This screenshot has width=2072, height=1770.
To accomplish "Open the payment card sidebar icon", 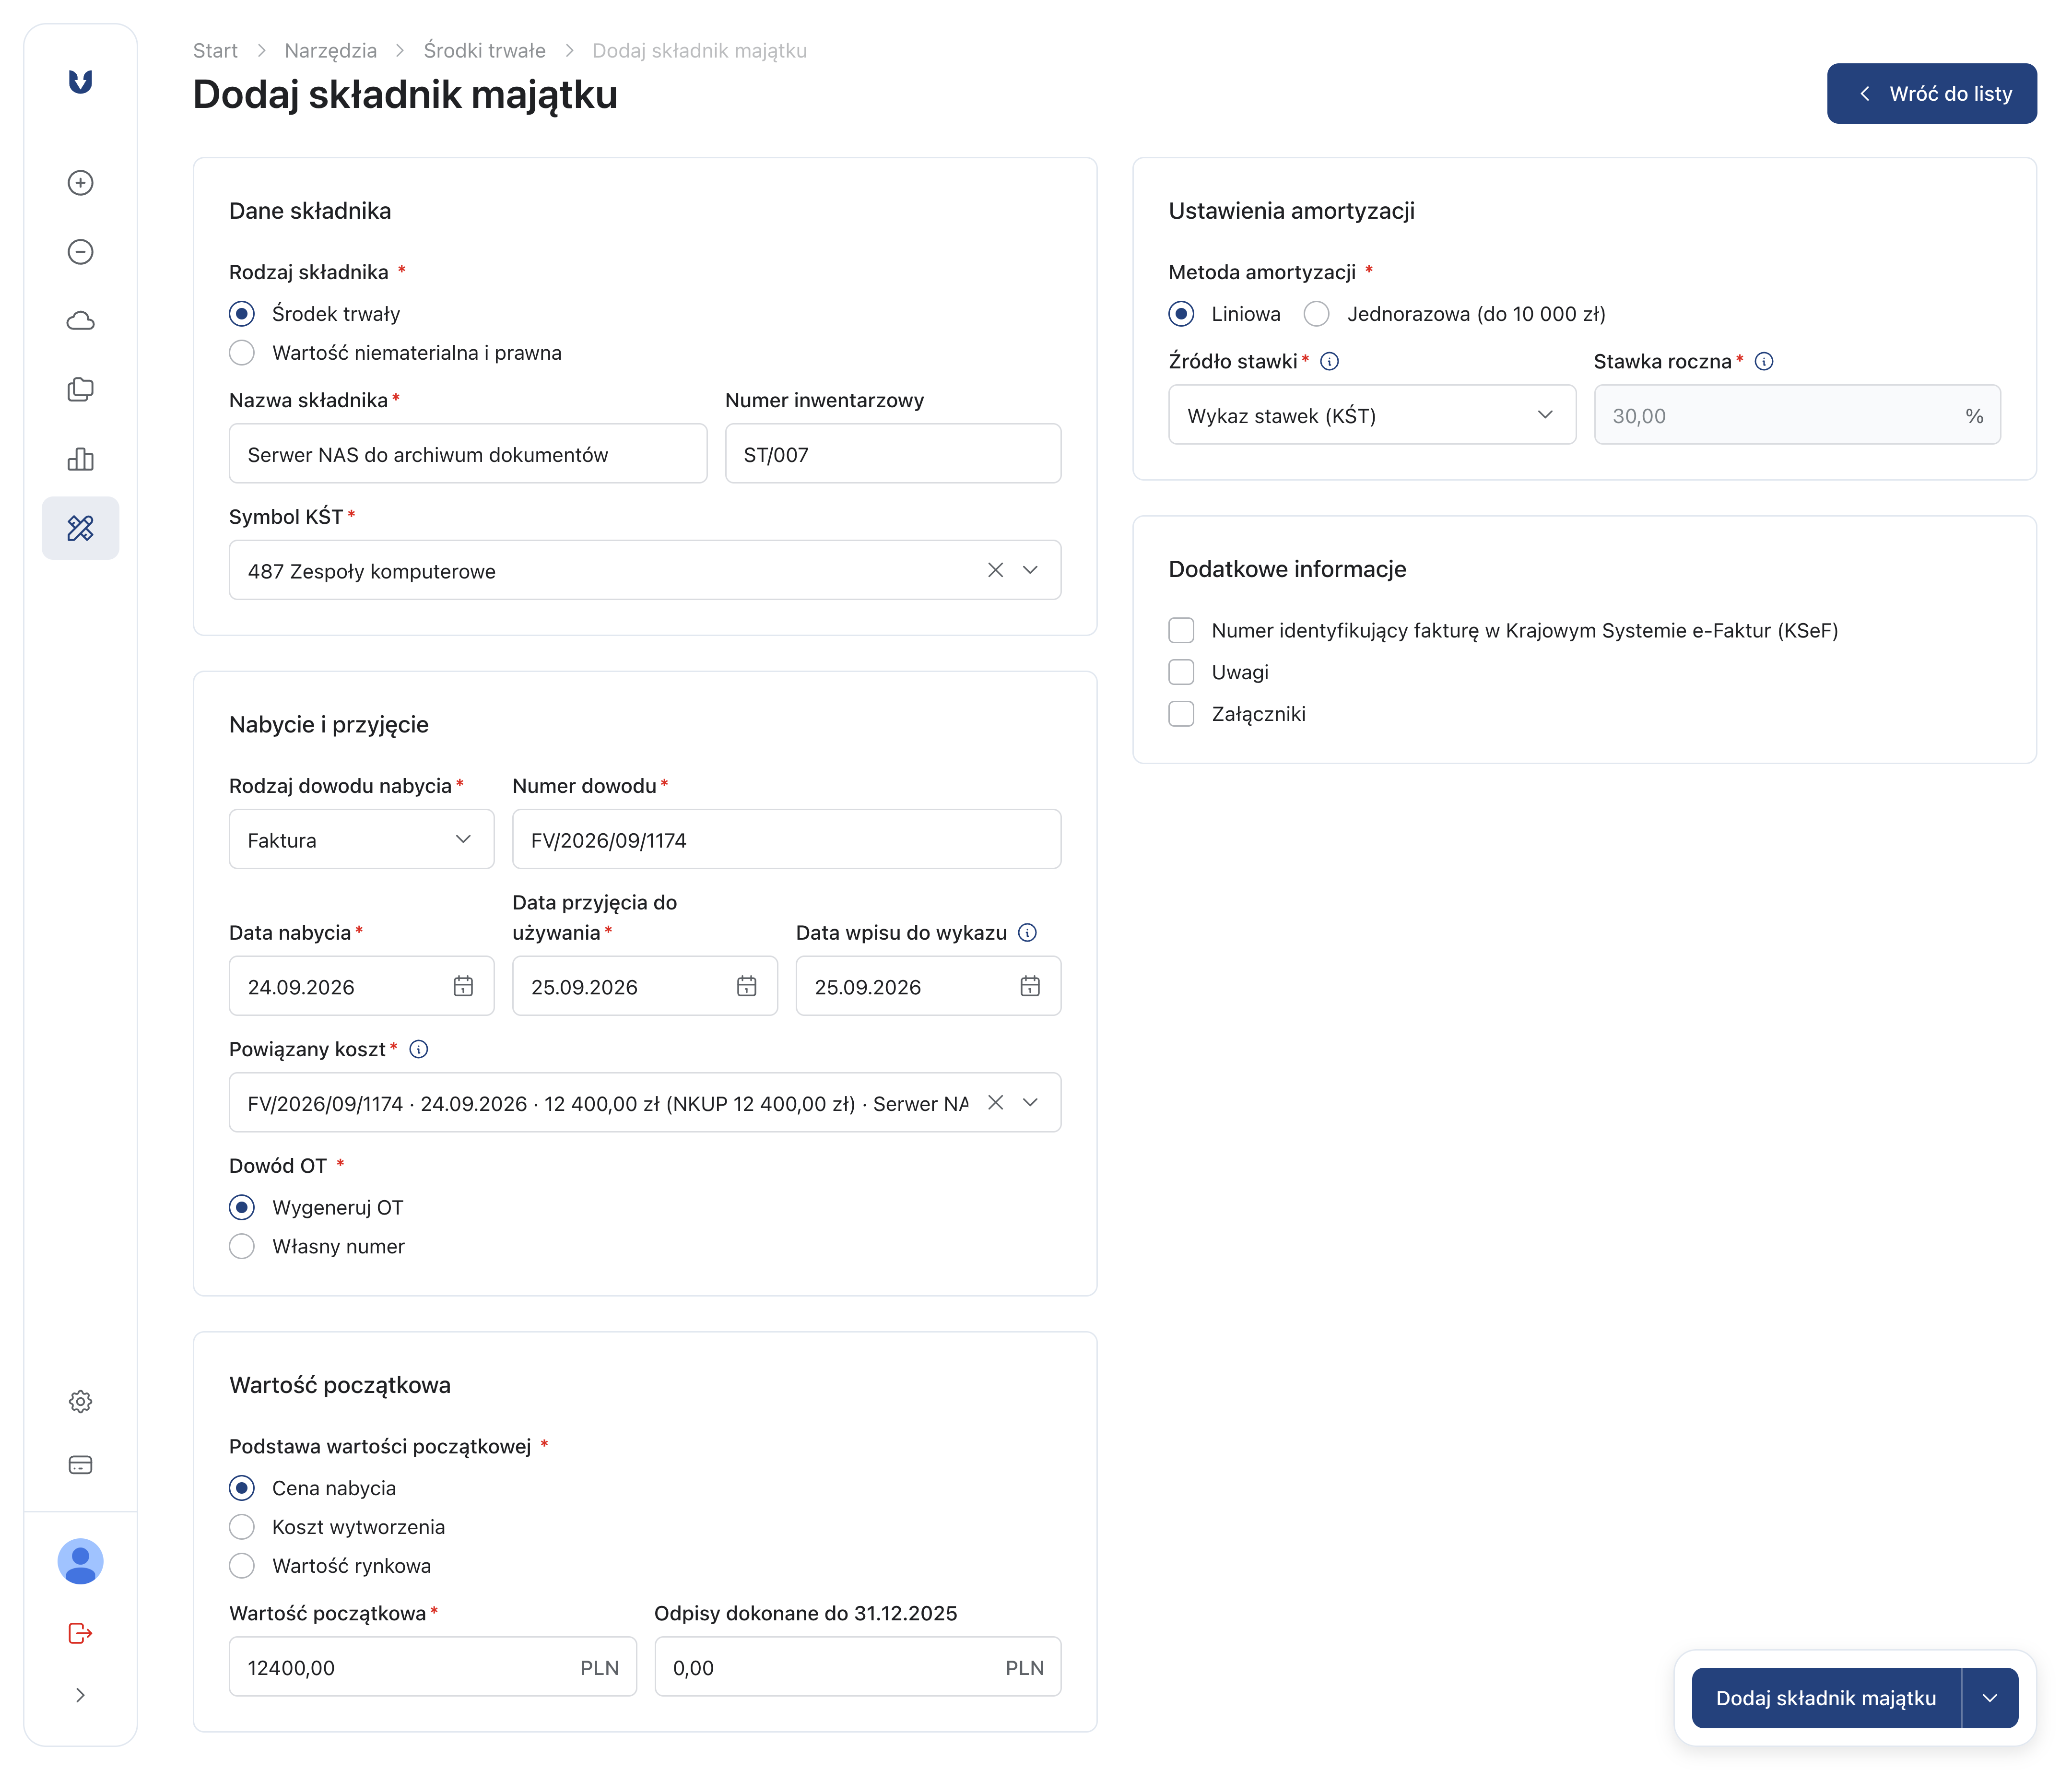I will [80, 1464].
